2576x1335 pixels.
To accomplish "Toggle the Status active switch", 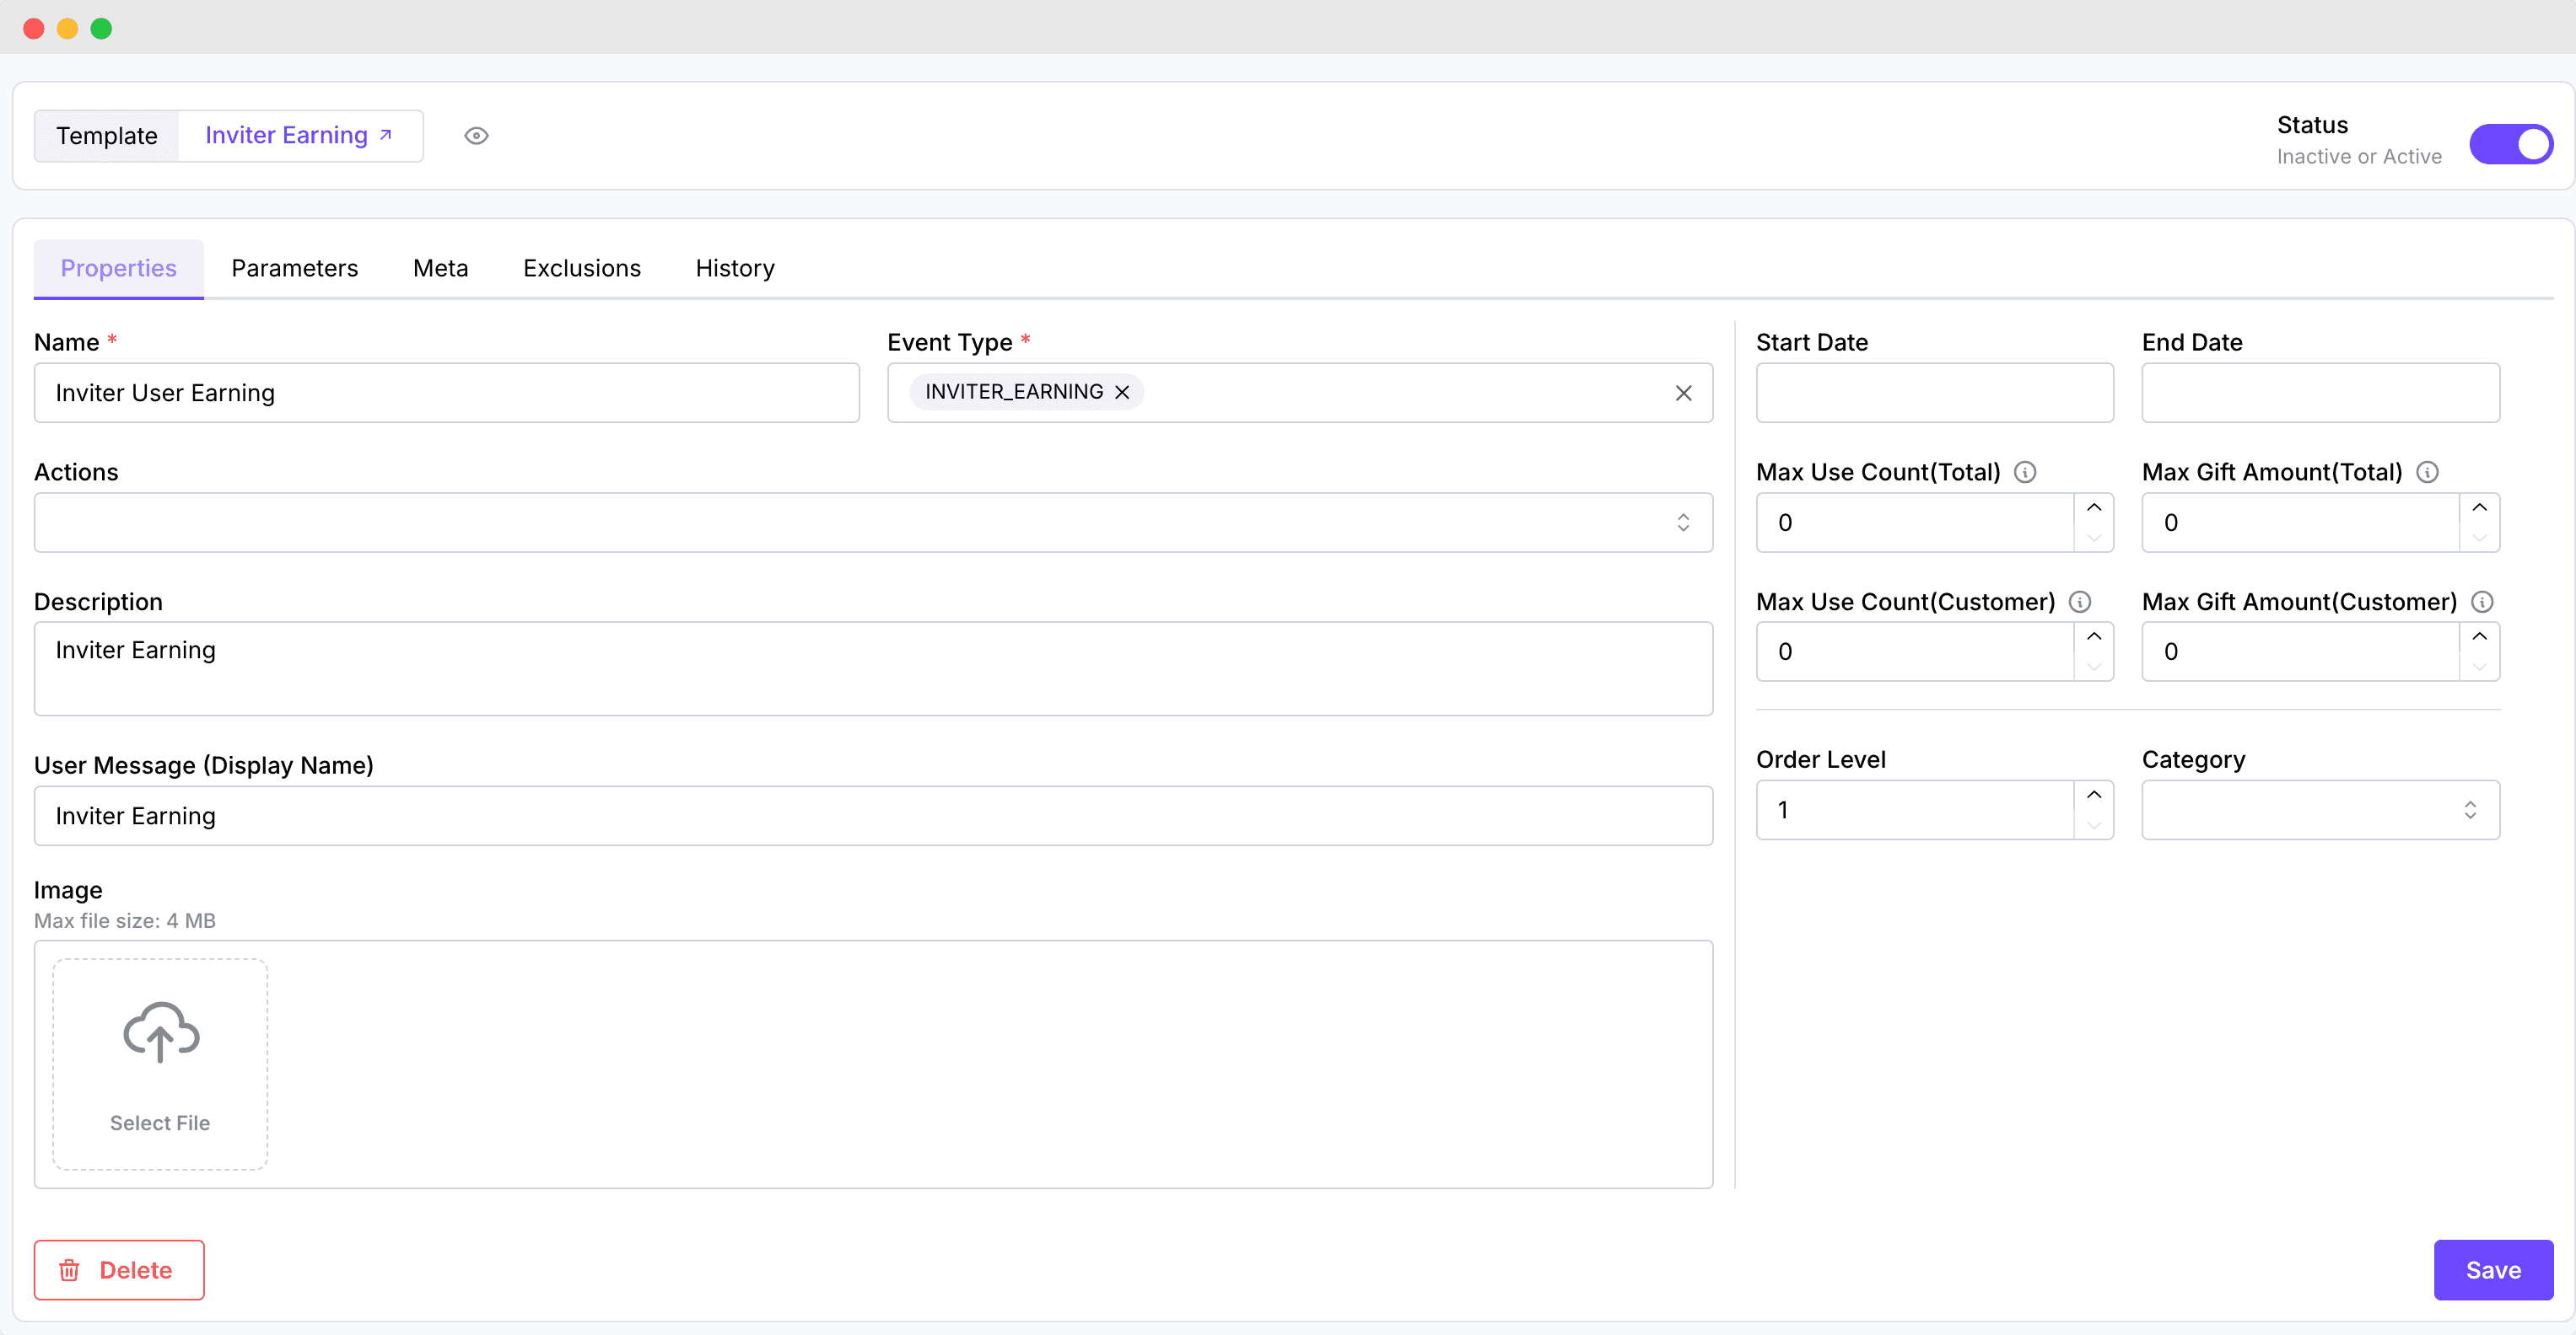I will [x=2510, y=144].
